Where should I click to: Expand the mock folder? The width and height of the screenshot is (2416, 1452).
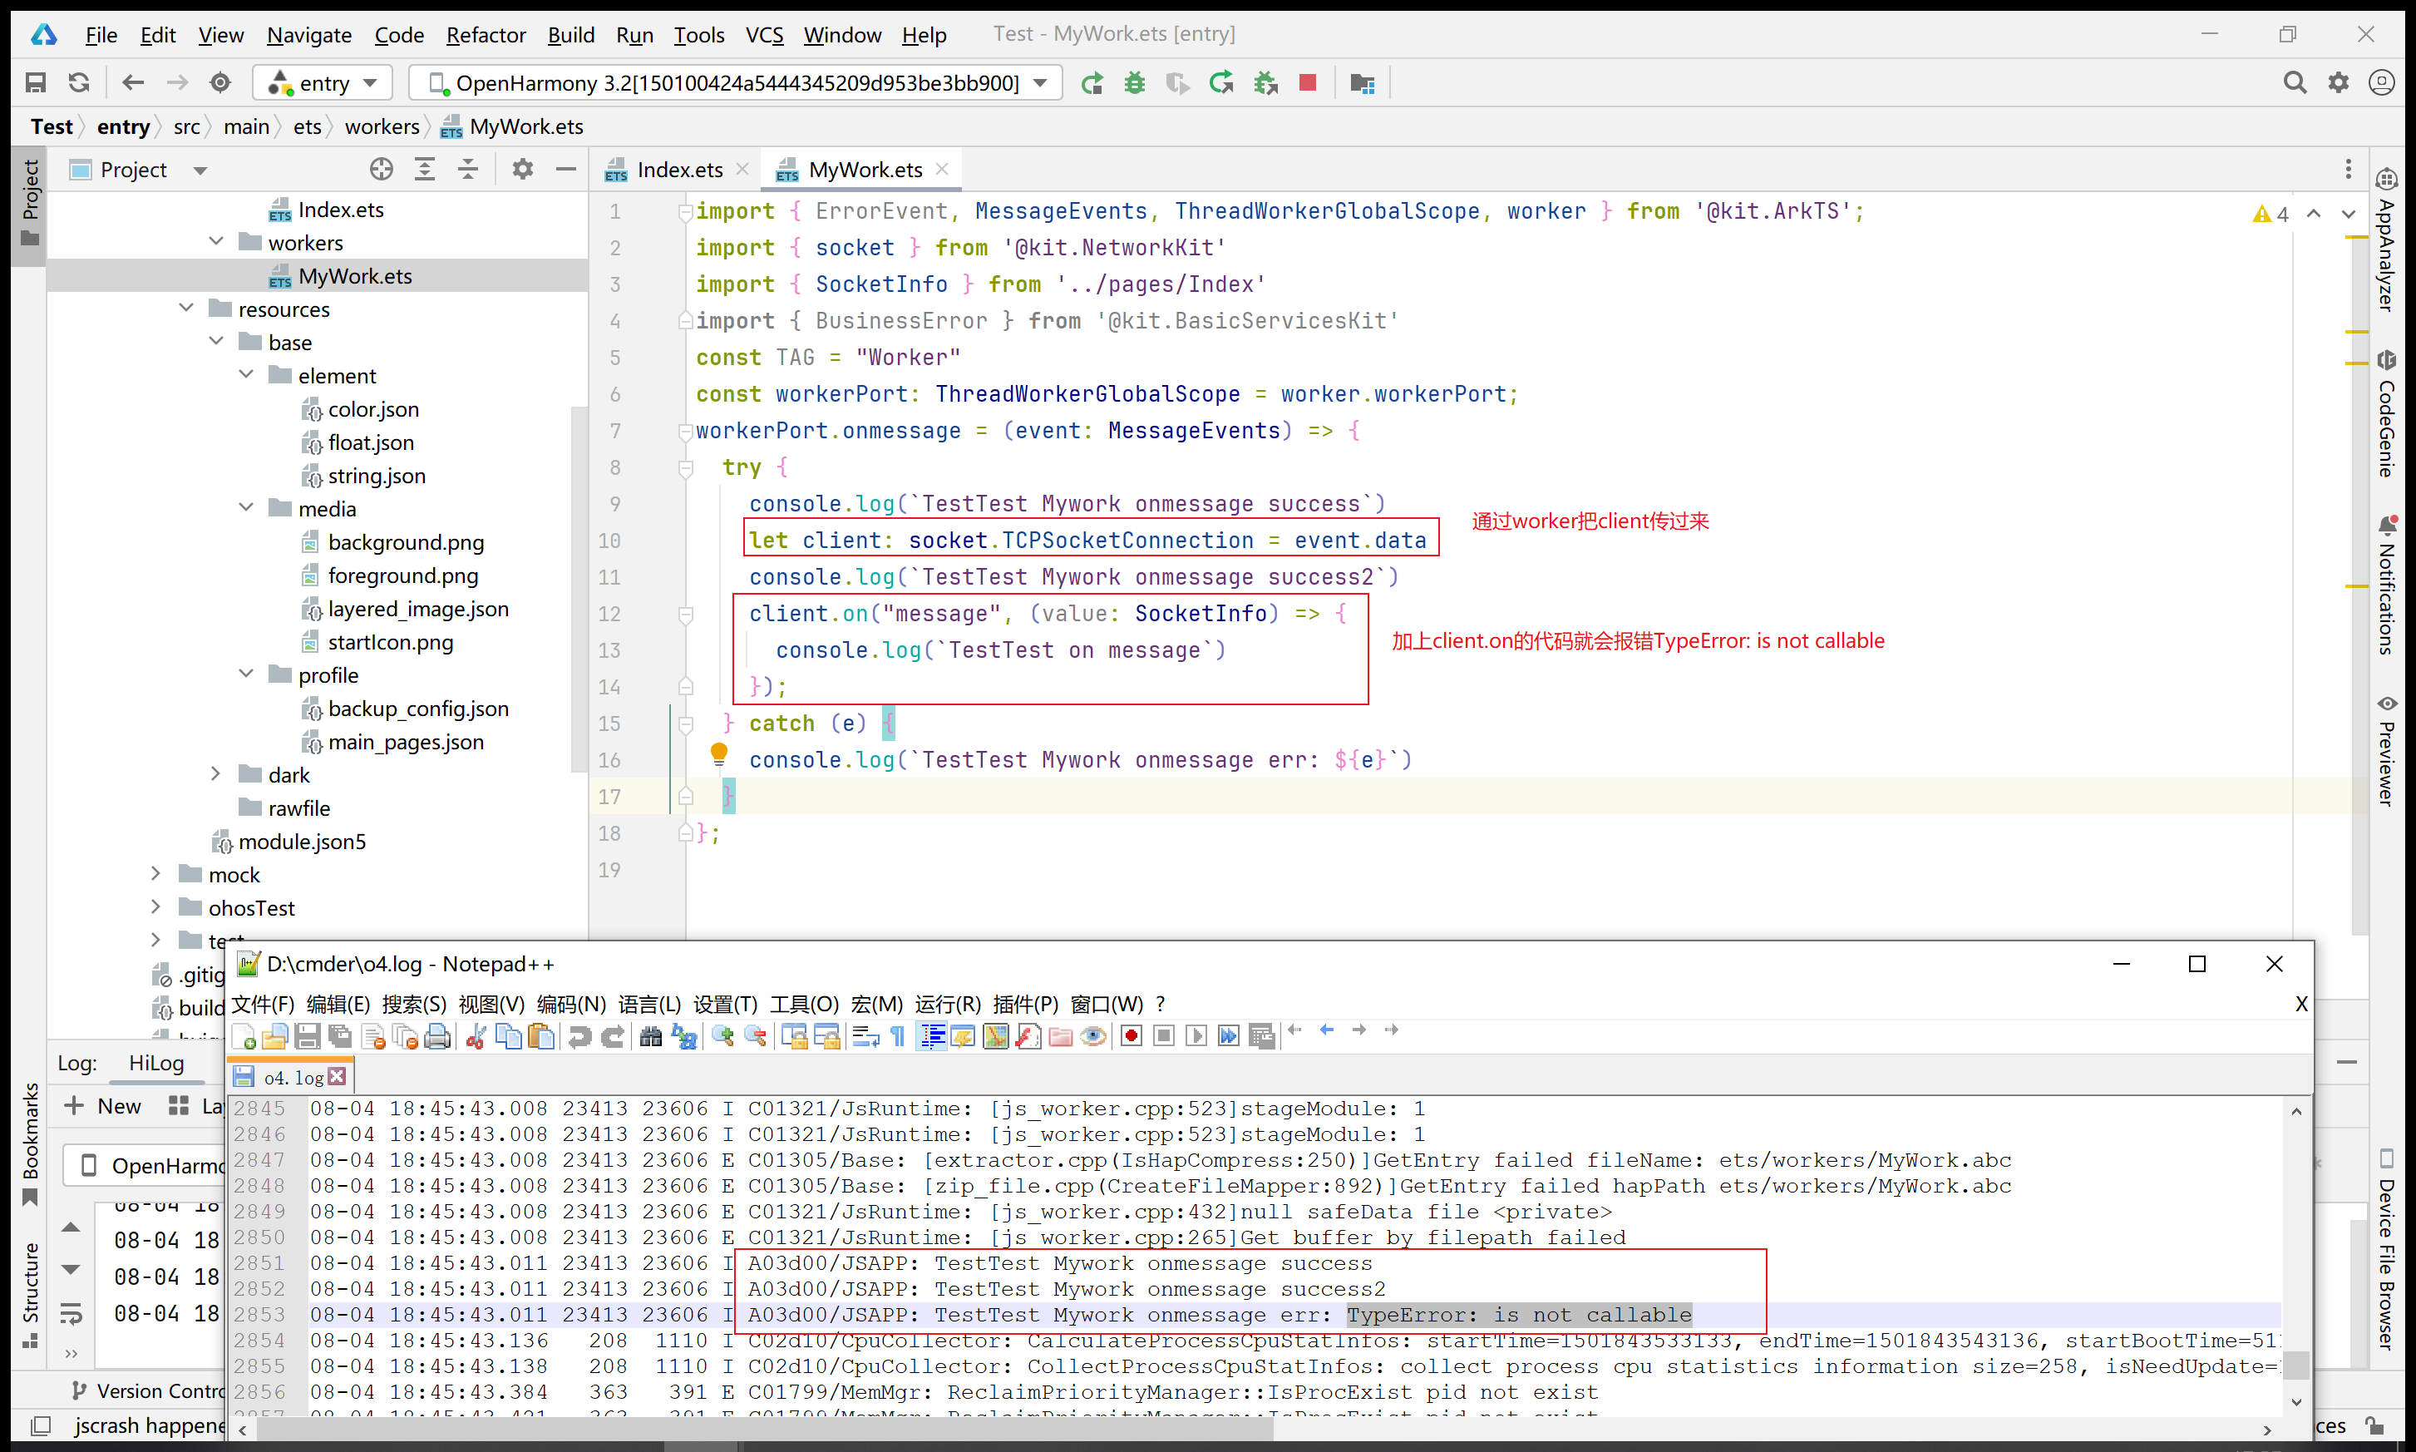coord(155,874)
